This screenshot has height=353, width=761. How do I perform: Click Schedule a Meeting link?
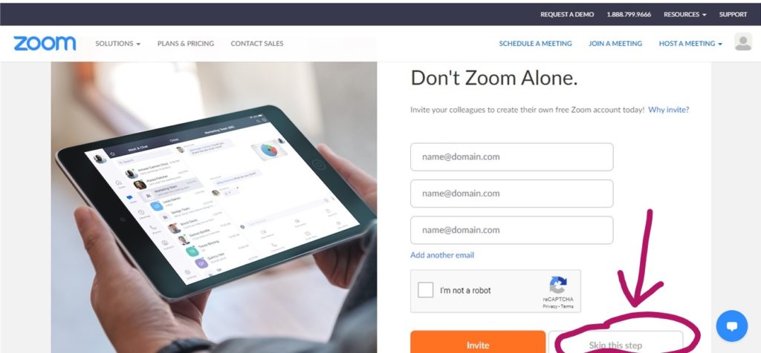point(535,44)
